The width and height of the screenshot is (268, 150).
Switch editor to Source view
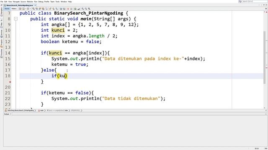(x=7, y=9)
